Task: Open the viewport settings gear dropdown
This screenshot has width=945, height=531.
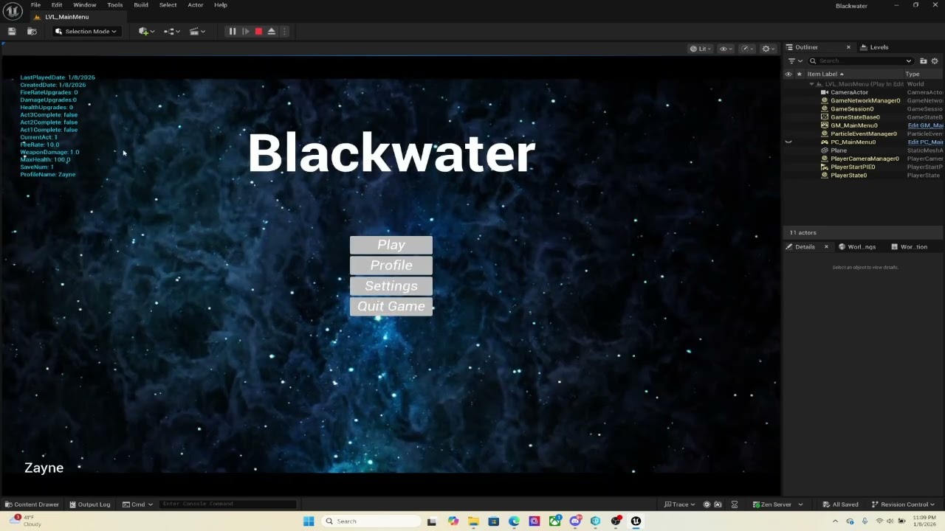Action: point(769,49)
